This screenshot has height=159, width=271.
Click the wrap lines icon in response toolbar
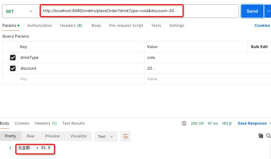(125, 136)
